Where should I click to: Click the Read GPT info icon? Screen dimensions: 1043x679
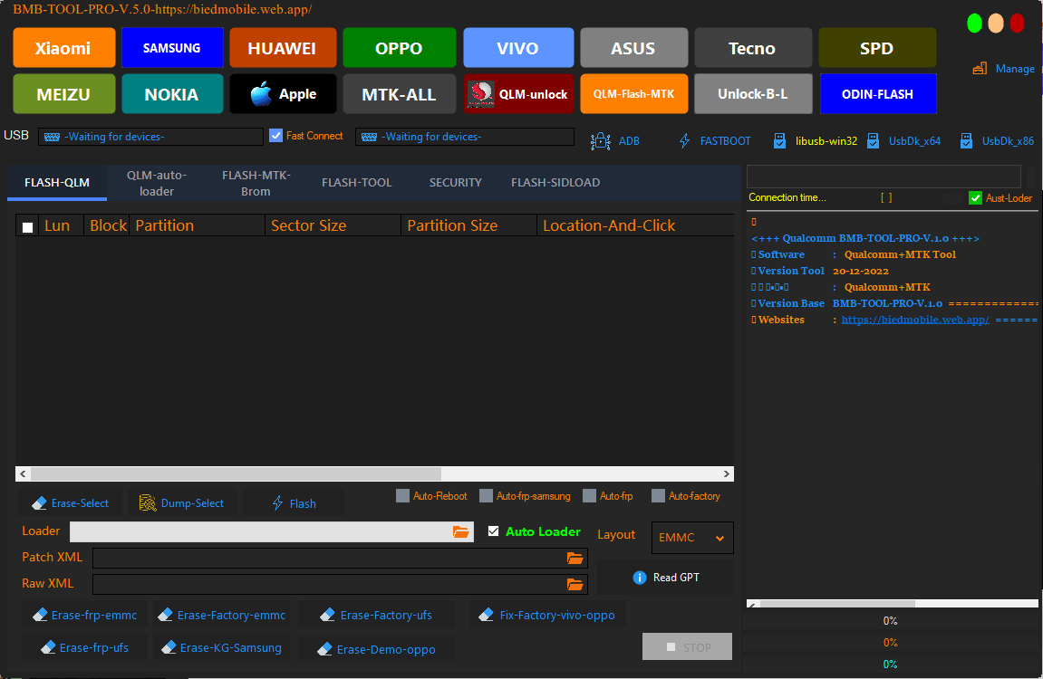[x=642, y=577]
